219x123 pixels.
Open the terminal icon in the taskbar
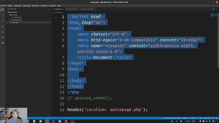click(53, 121)
